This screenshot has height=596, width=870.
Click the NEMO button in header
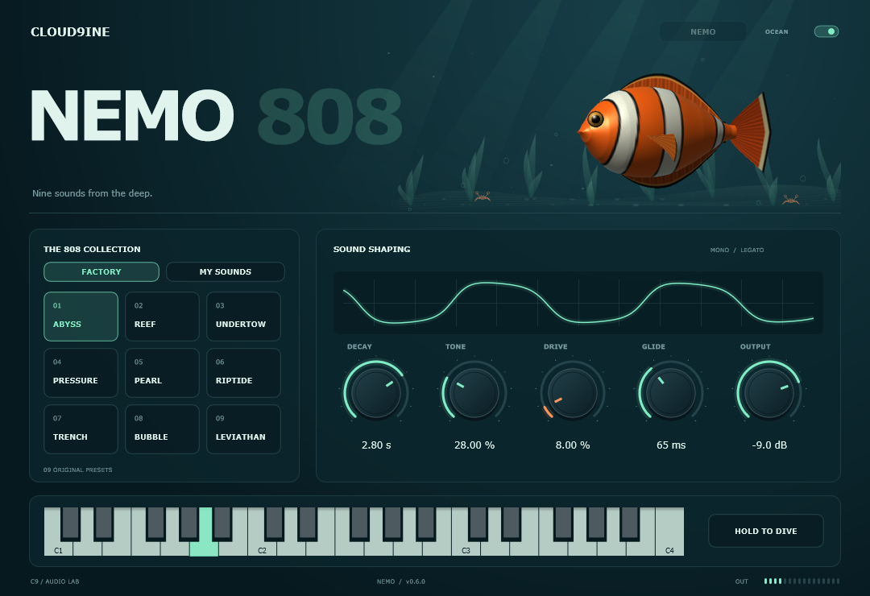click(x=703, y=31)
